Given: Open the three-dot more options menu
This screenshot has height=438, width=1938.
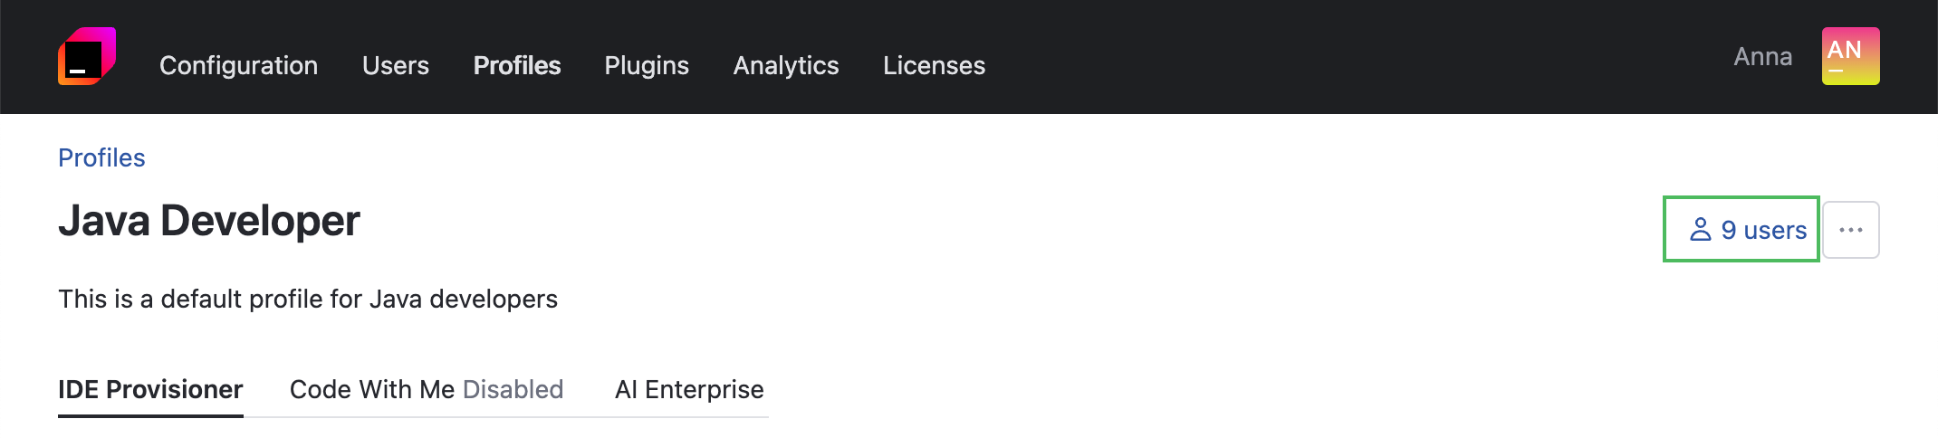Looking at the screenshot, I should pos(1850,230).
